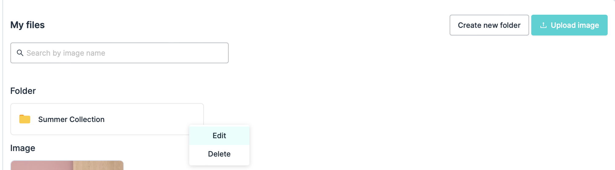Click the search placeholder text

coord(66,53)
